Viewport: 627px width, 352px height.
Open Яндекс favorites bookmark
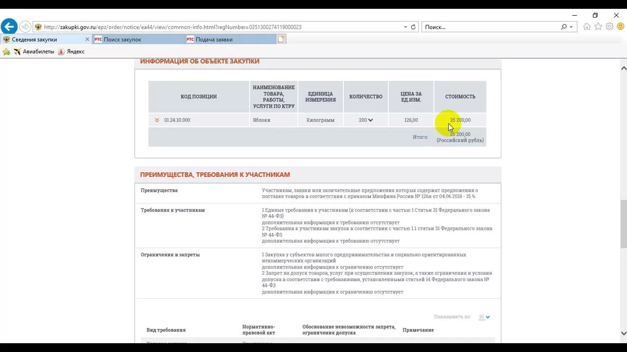(72, 51)
